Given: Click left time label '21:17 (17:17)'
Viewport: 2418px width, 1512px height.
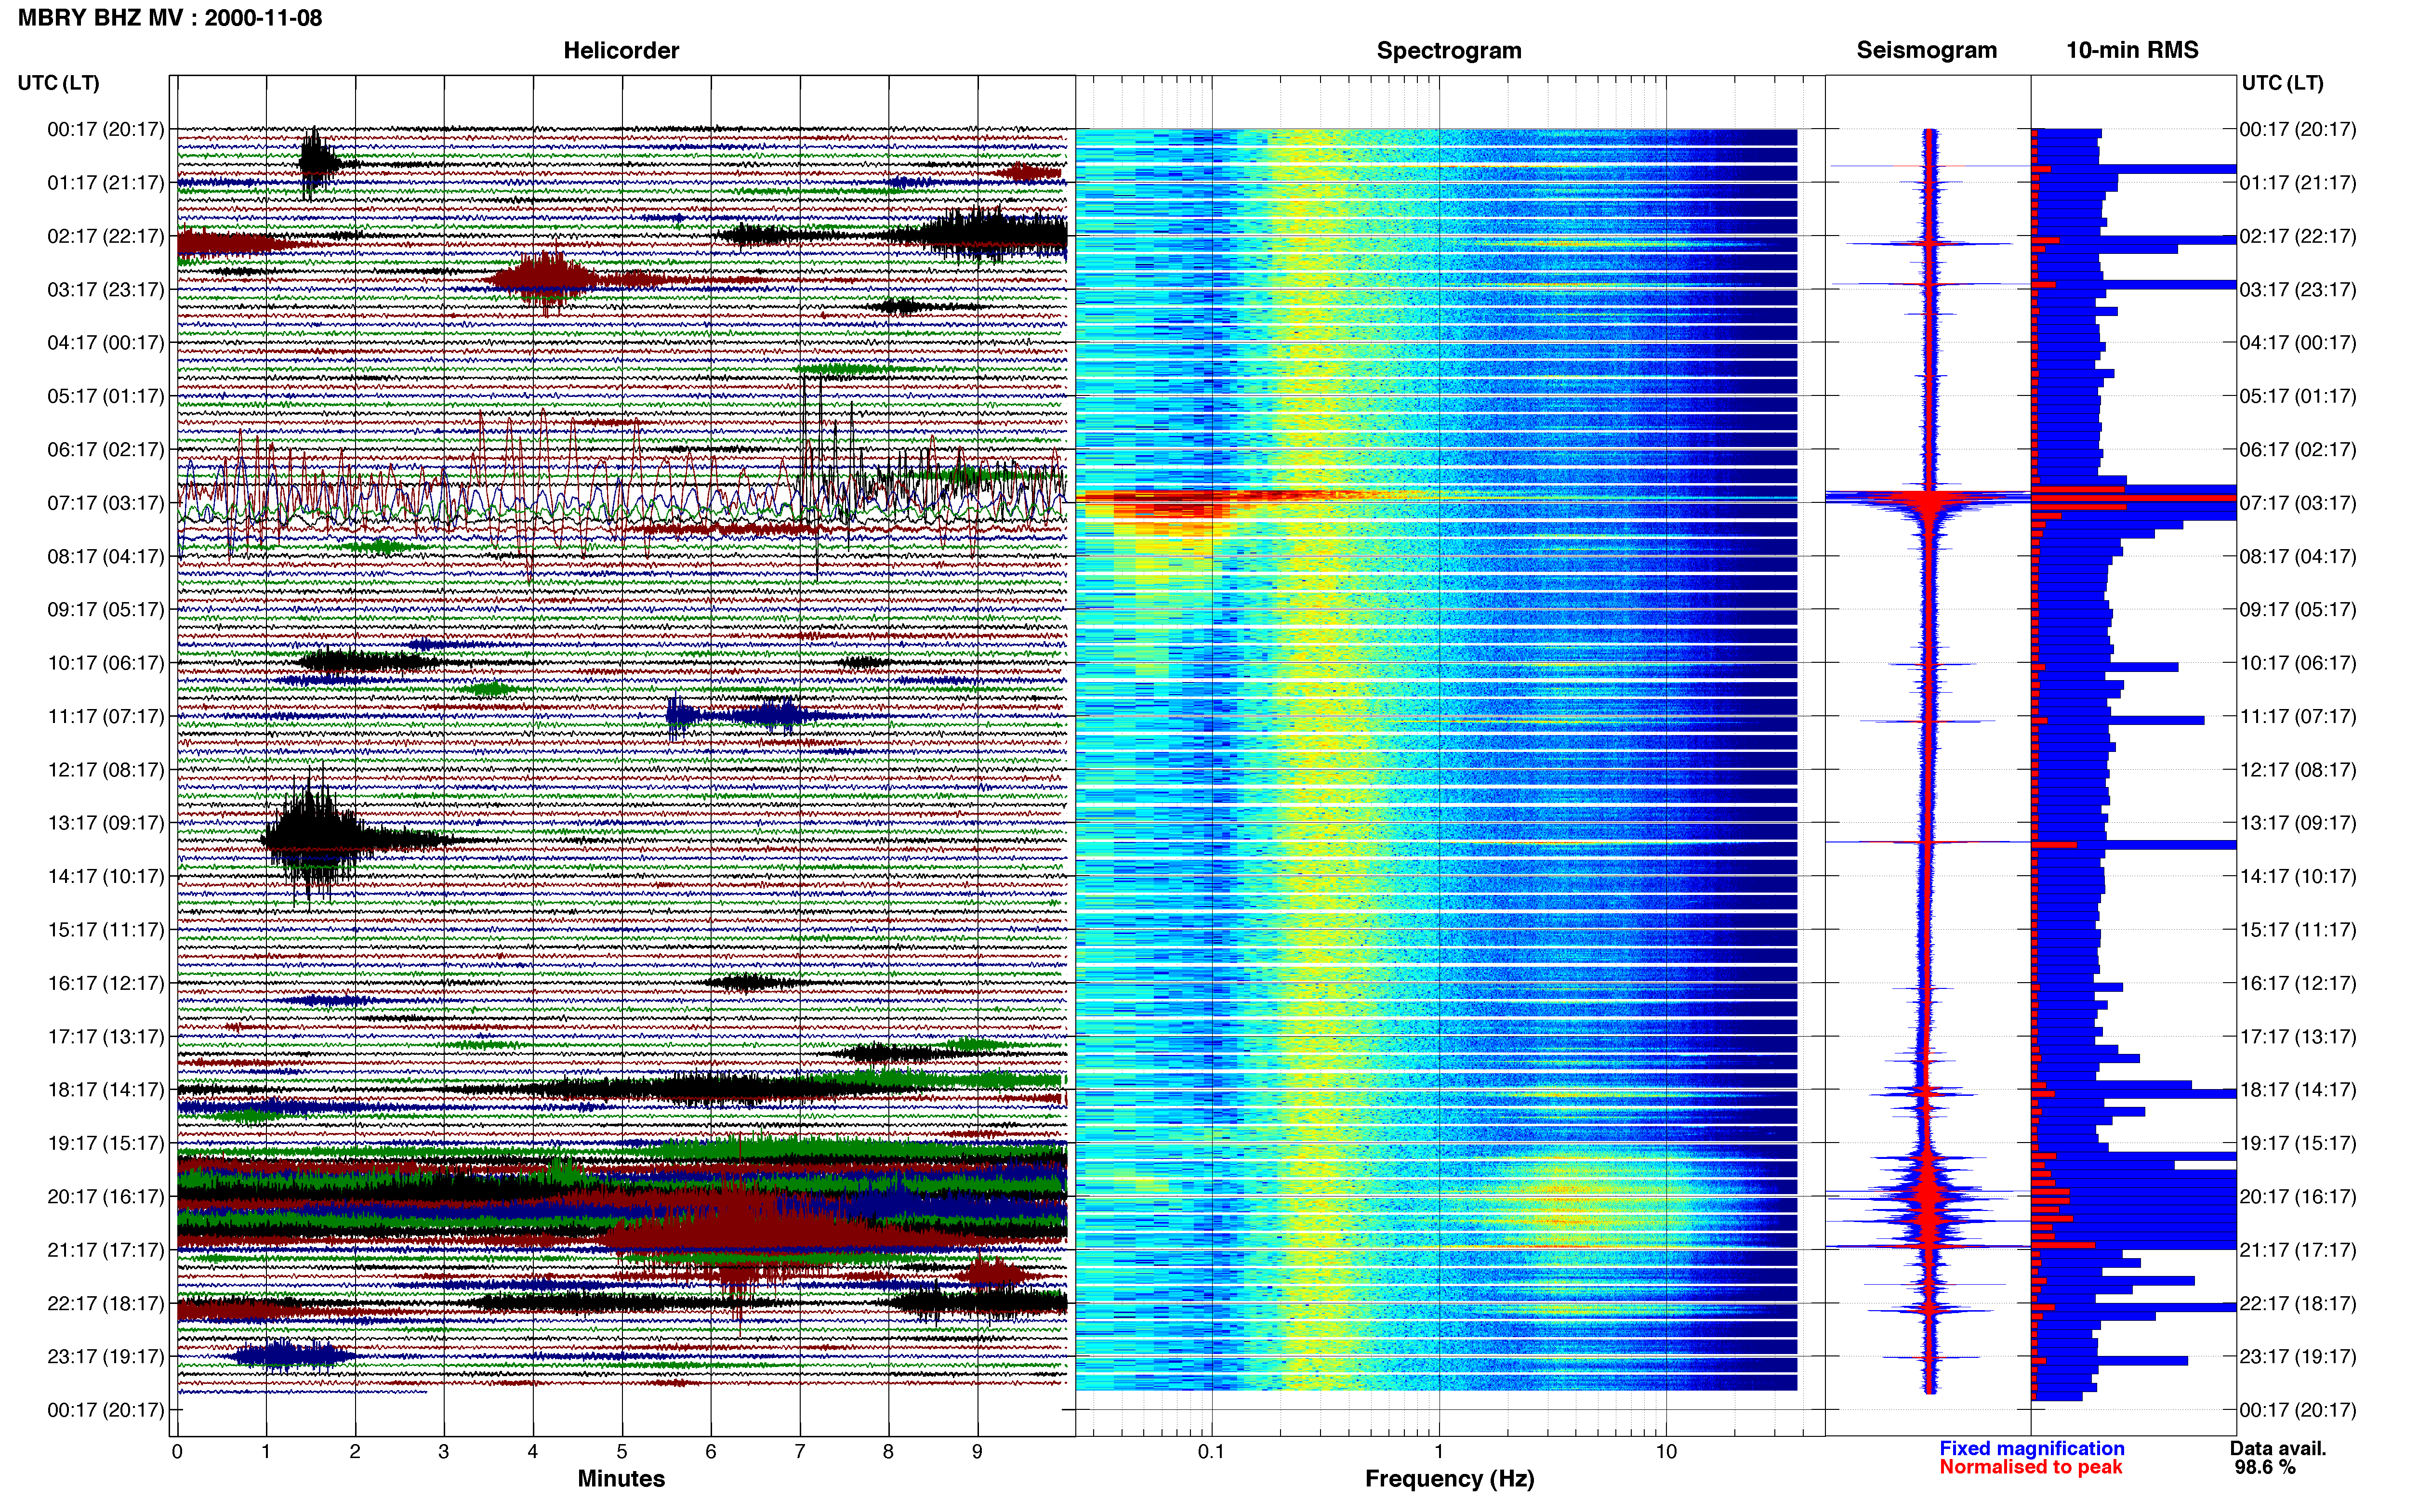Looking at the screenshot, I should [x=106, y=1249].
